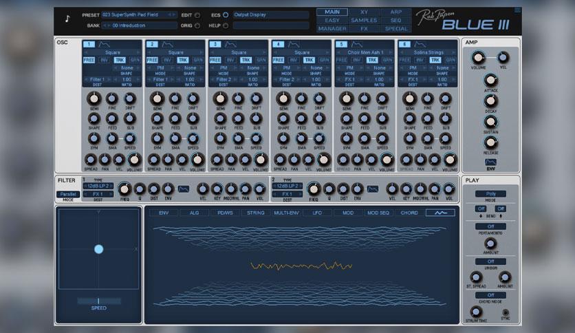
Task: Click the XY pad blue dot
Action: point(98,249)
